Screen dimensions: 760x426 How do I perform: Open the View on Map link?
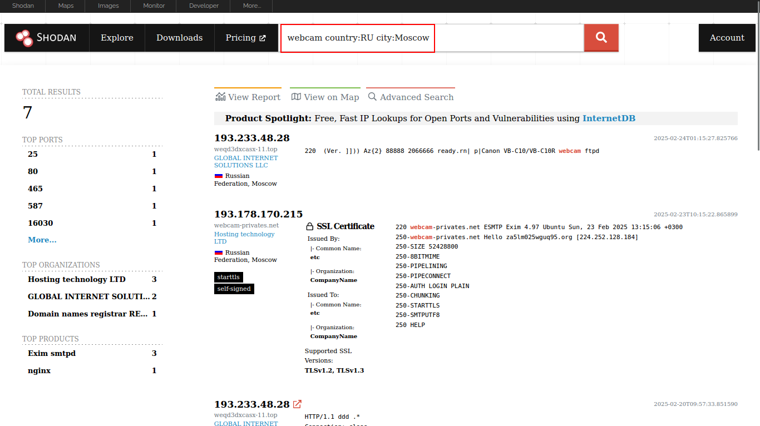pyautogui.click(x=325, y=97)
